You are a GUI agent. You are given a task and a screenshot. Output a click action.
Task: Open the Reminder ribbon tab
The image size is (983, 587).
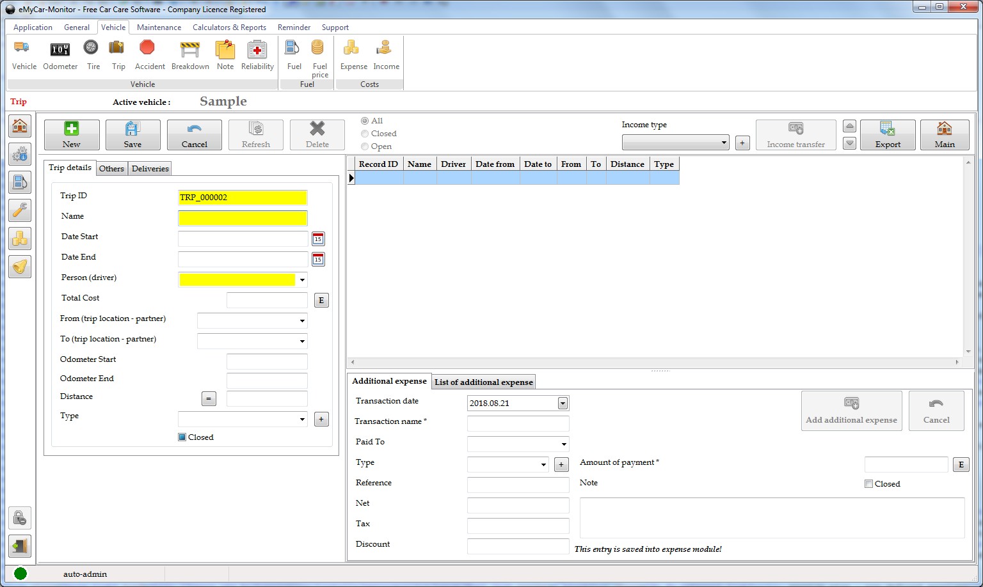(294, 27)
